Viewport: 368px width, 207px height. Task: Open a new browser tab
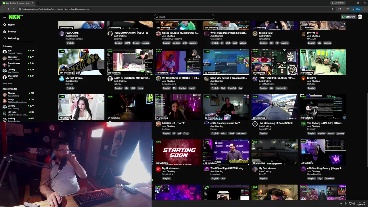(38, 3)
